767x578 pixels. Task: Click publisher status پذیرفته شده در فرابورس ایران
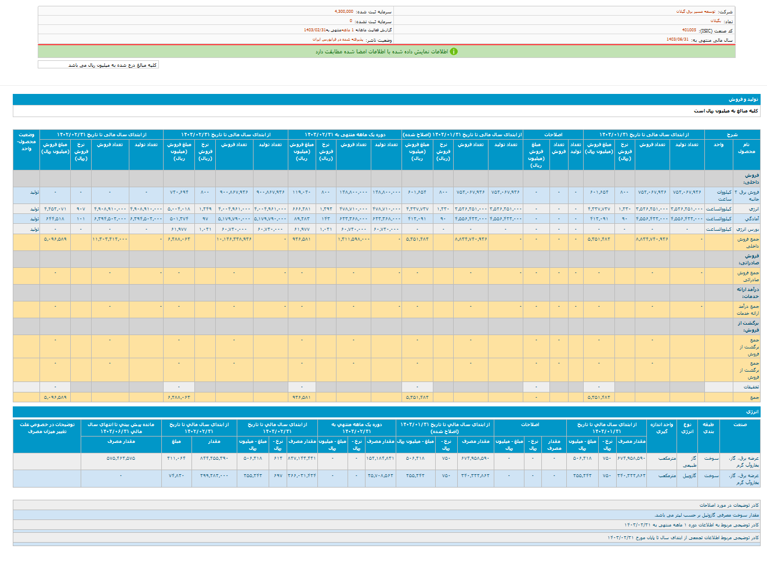click(x=337, y=39)
